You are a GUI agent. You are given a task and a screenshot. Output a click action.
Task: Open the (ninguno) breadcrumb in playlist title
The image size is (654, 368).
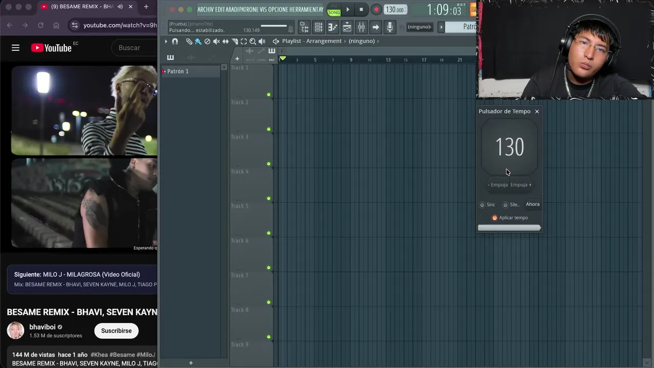pos(361,41)
